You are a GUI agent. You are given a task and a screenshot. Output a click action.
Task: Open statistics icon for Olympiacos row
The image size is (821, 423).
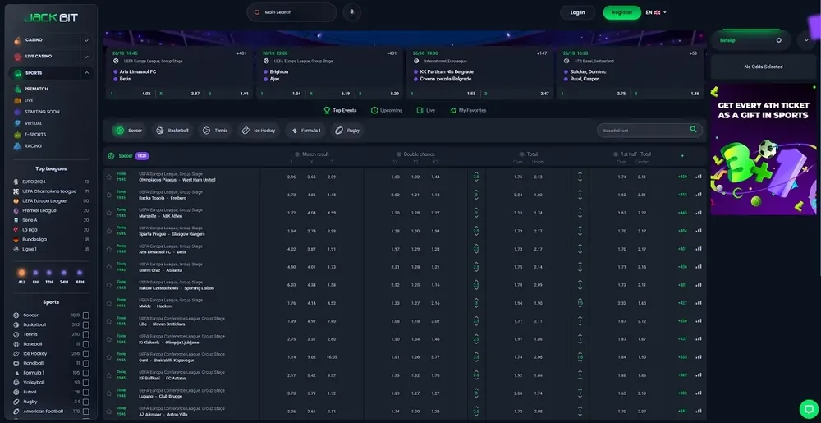[x=699, y=177]
